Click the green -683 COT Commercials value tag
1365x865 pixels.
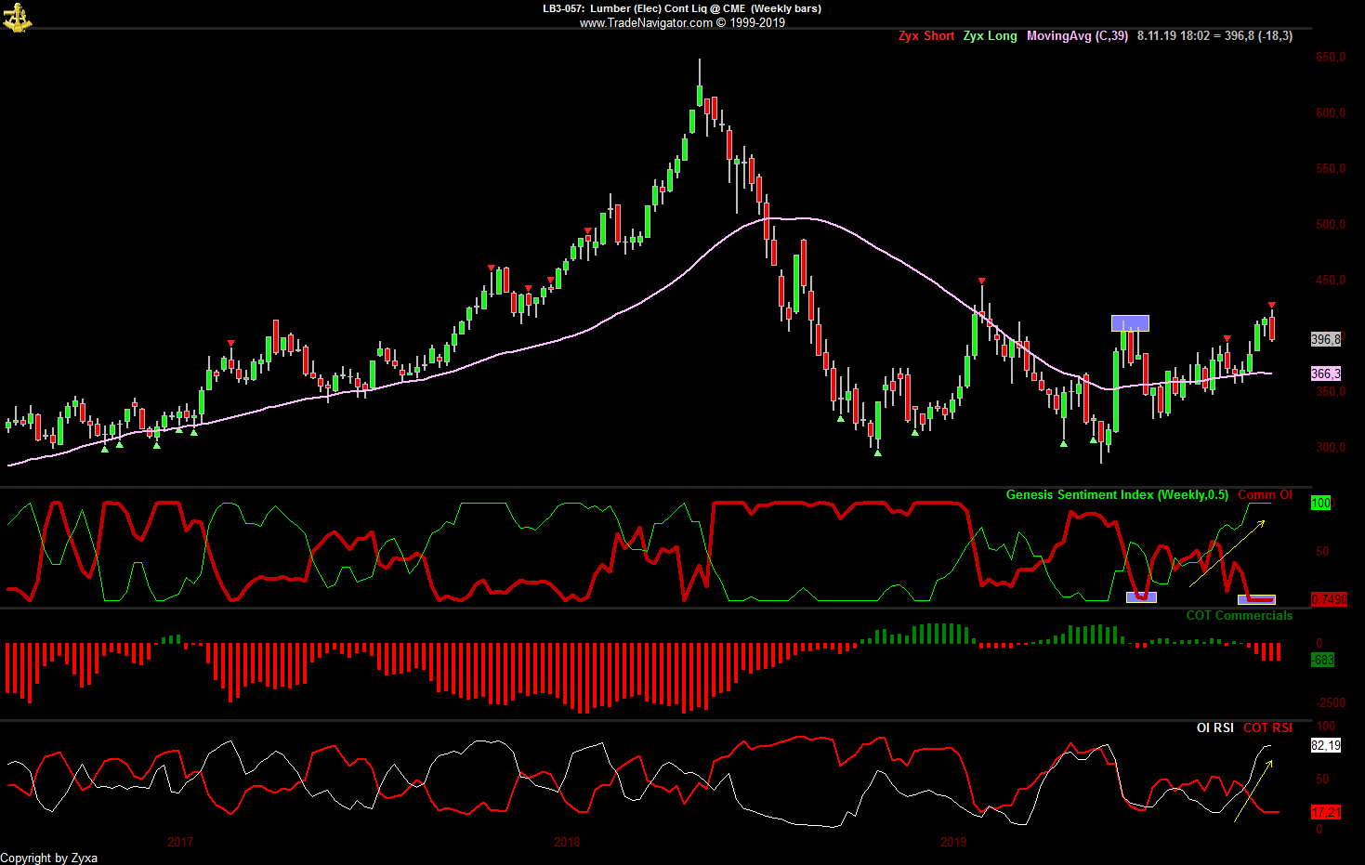click(x=1322, y=660)
